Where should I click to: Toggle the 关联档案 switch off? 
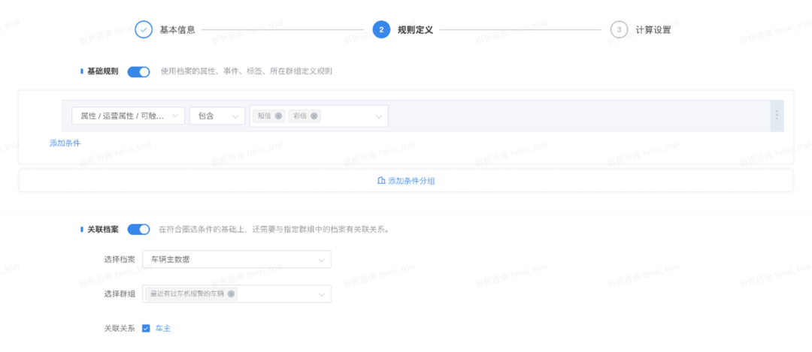(138, 229)
